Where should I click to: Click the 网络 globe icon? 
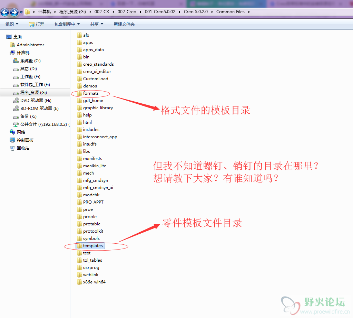(12, 132)
